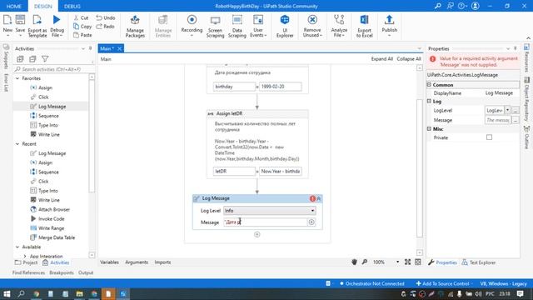Viewport: 533px width, 300px height.
Task: Open Windows Start menu
Action: click(7, 294)
